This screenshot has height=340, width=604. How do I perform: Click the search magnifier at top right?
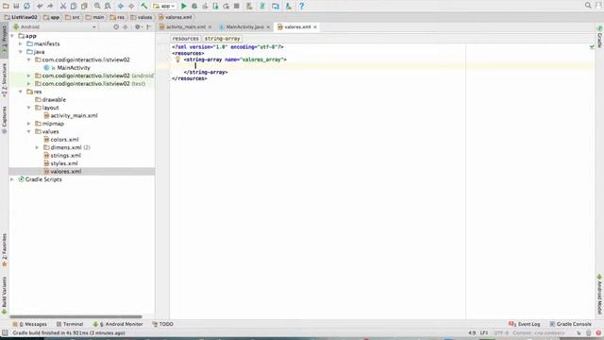coord(588,6)
